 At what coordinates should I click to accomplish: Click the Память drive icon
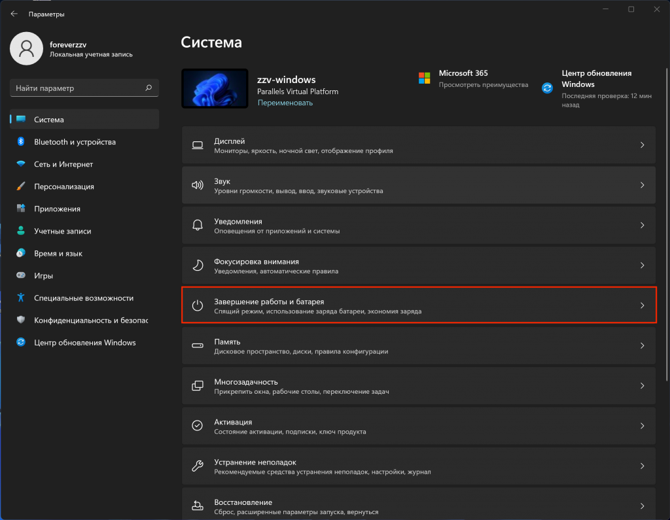198,345
